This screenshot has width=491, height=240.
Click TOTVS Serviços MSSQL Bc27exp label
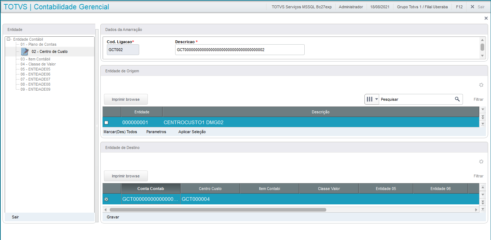[x=301, y=7]
